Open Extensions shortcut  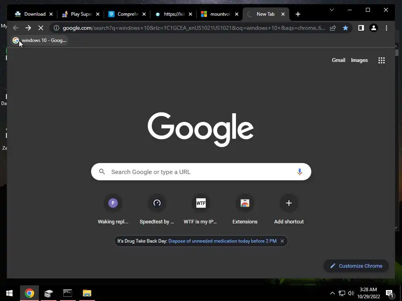click(245, 209)
